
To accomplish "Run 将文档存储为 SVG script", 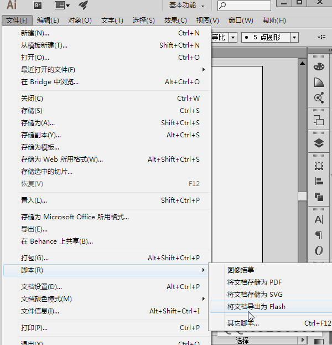I will 271,295.
